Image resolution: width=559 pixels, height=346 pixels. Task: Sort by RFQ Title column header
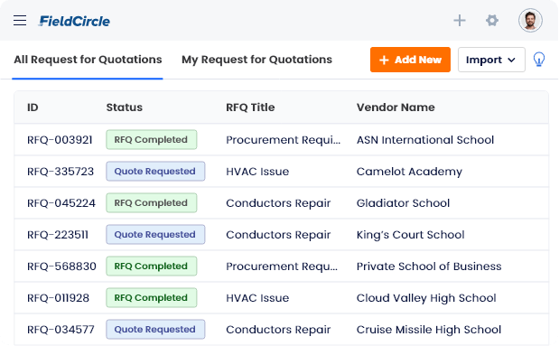[x=250, y=108]
